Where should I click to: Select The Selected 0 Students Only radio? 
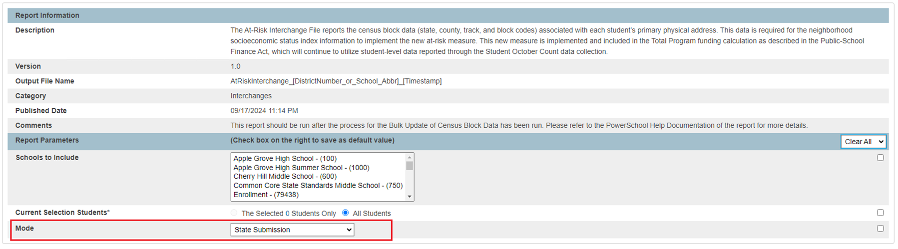[x=234, y=213]
